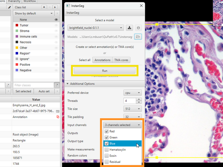Download the selected InstanSeg model
Viewport: 223px width, 167px height.
click(130, 28)
